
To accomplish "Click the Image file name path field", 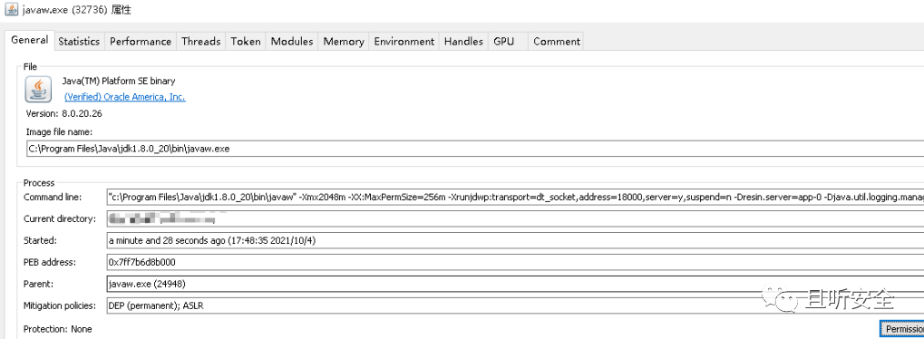I will (x=475, y=149).
